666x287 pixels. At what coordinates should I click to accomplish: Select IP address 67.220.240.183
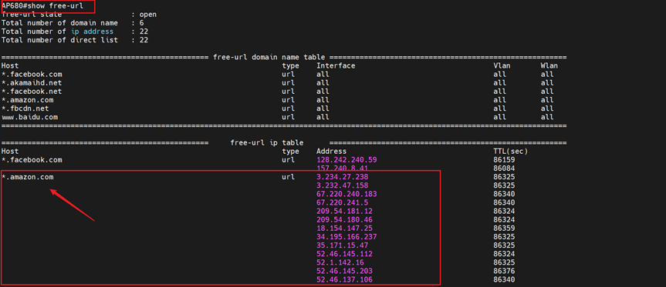pyautogui.click(x=347, y=194)
